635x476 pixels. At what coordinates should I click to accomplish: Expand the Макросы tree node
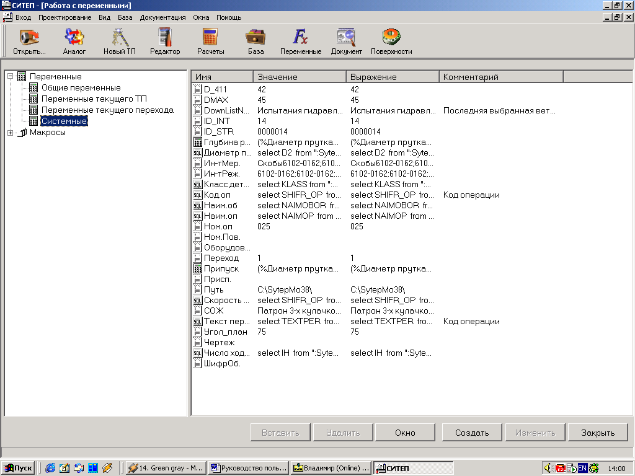(11, 133)
